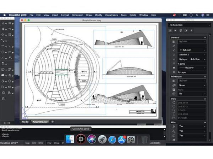Click the Undo arrow icon in left toolbar
Image resolution: width=213 pixels, height=159 pixels.
(x=10, y=29)
